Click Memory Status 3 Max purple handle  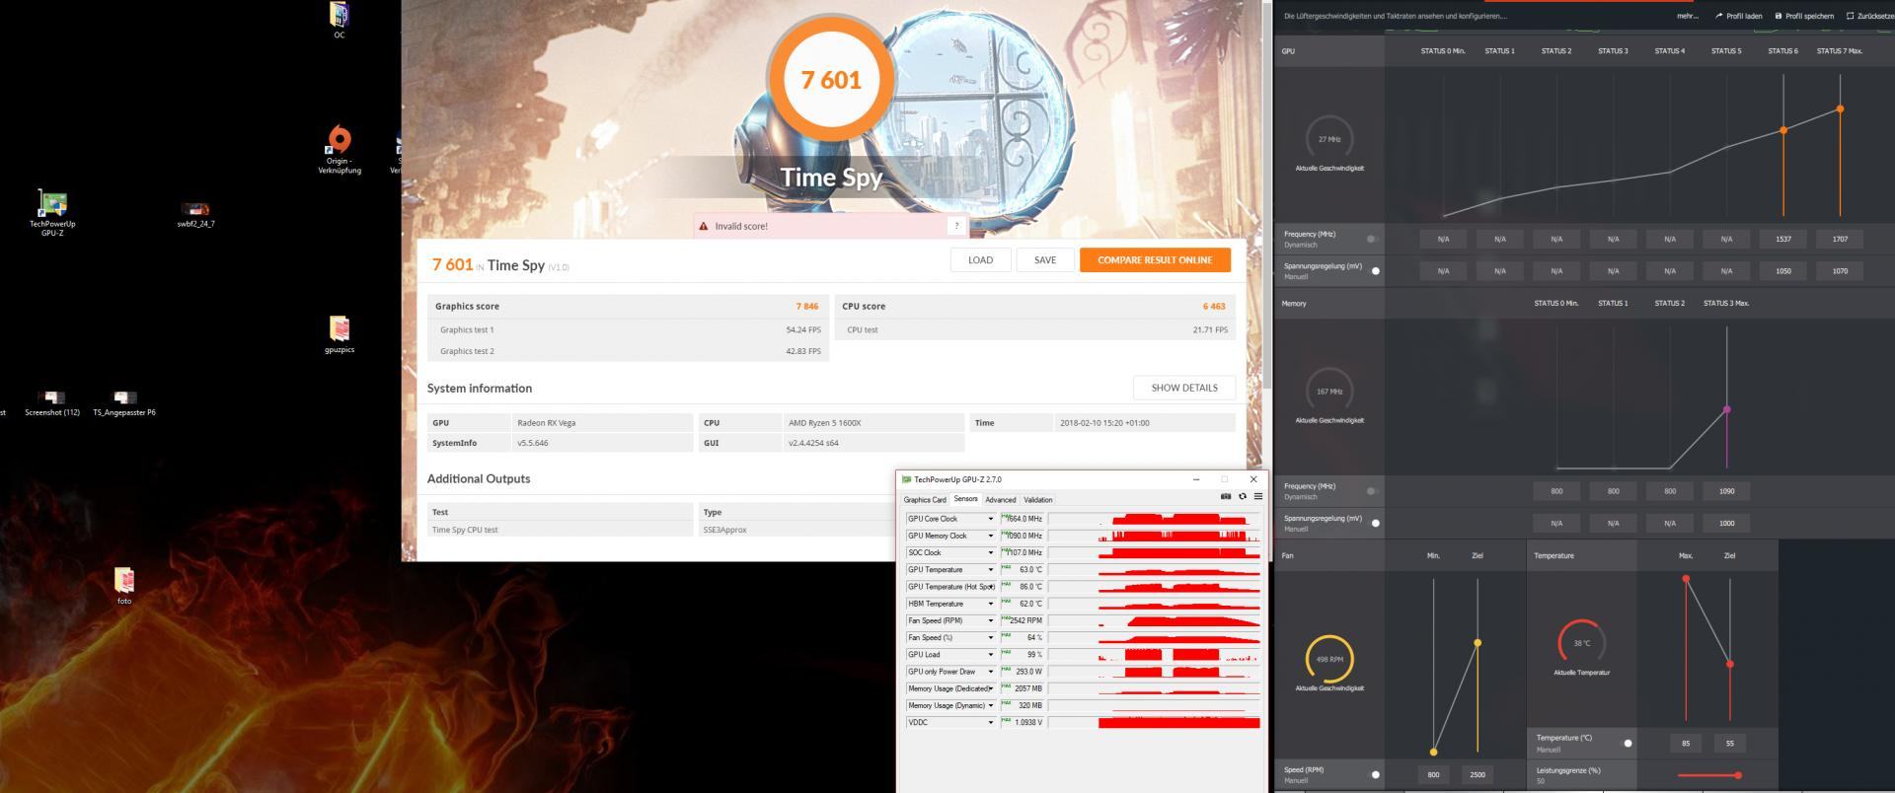point(1726,409)
